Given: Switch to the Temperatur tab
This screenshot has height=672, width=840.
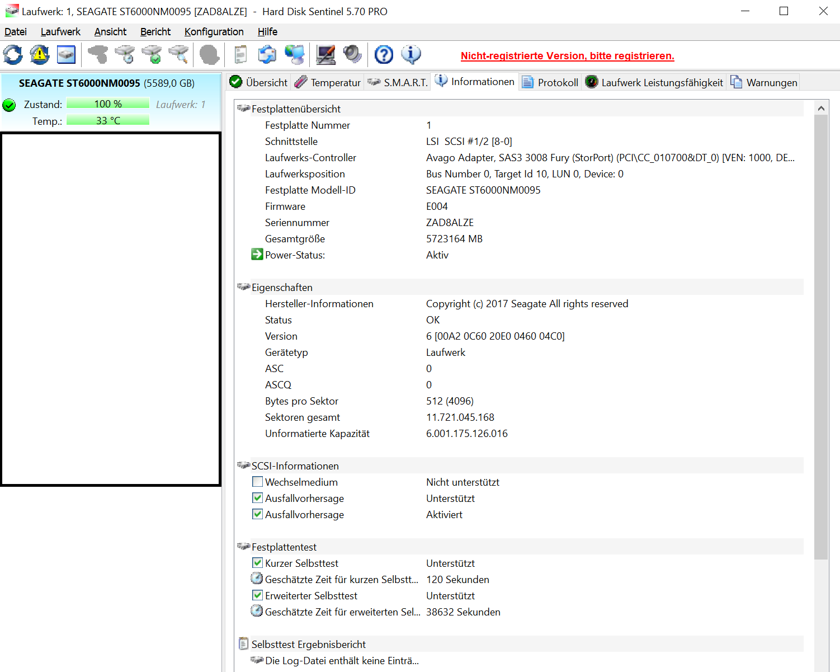Looking at the screenshot, I should pos(328,82).
